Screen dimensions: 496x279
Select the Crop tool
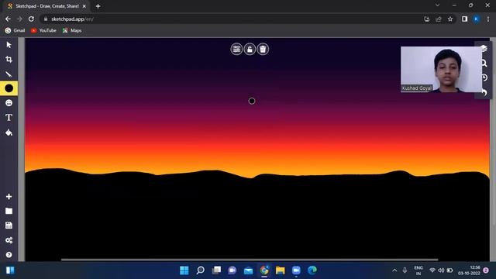point(9,60)
